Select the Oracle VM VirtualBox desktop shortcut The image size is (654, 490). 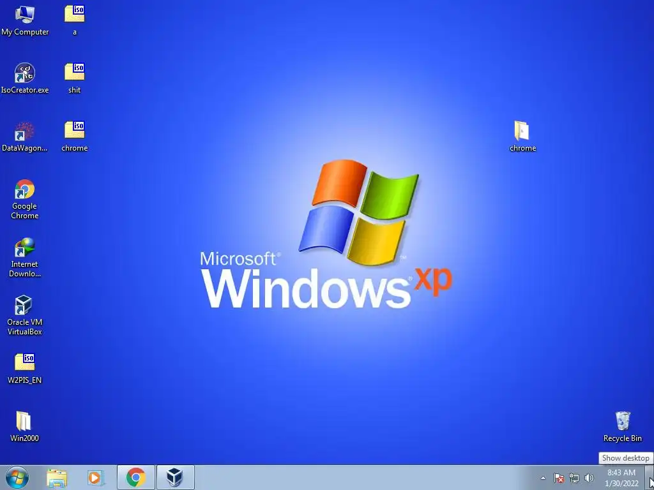(25, 315)
